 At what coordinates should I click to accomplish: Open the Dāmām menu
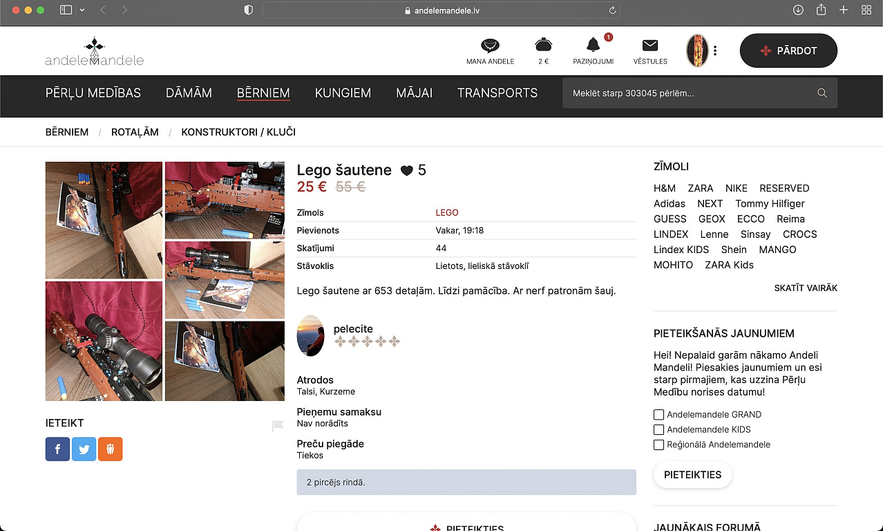(x=189, y=93)
